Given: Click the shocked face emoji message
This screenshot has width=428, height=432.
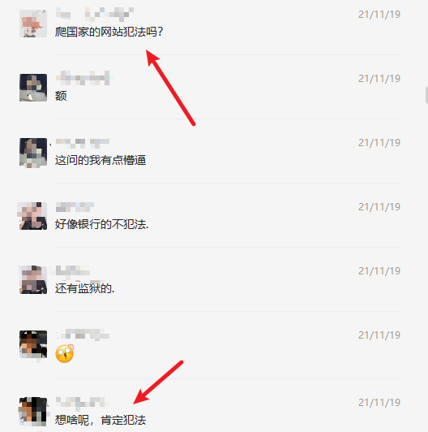Looking at the screenshot, I should 65,353.
